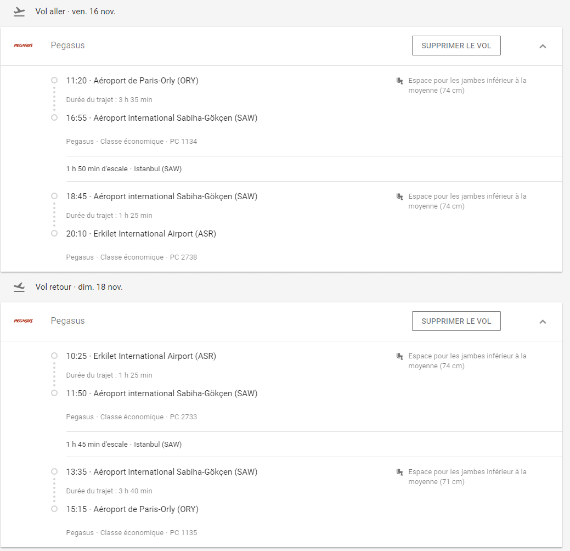Click the 20:10 Erkilet arrival stop marker
Screen dimensions: 570x551
coord(54,233)
